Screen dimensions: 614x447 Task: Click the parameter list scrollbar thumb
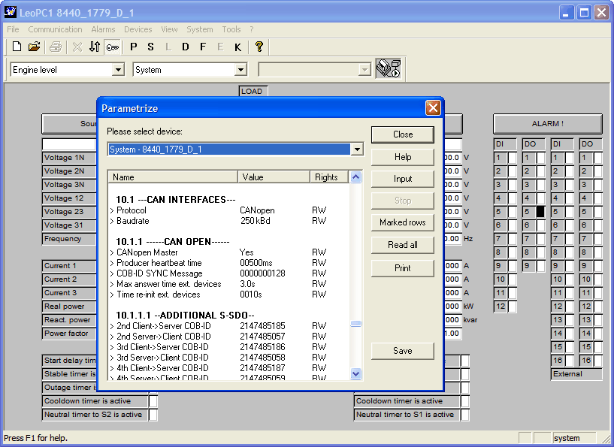355,323
